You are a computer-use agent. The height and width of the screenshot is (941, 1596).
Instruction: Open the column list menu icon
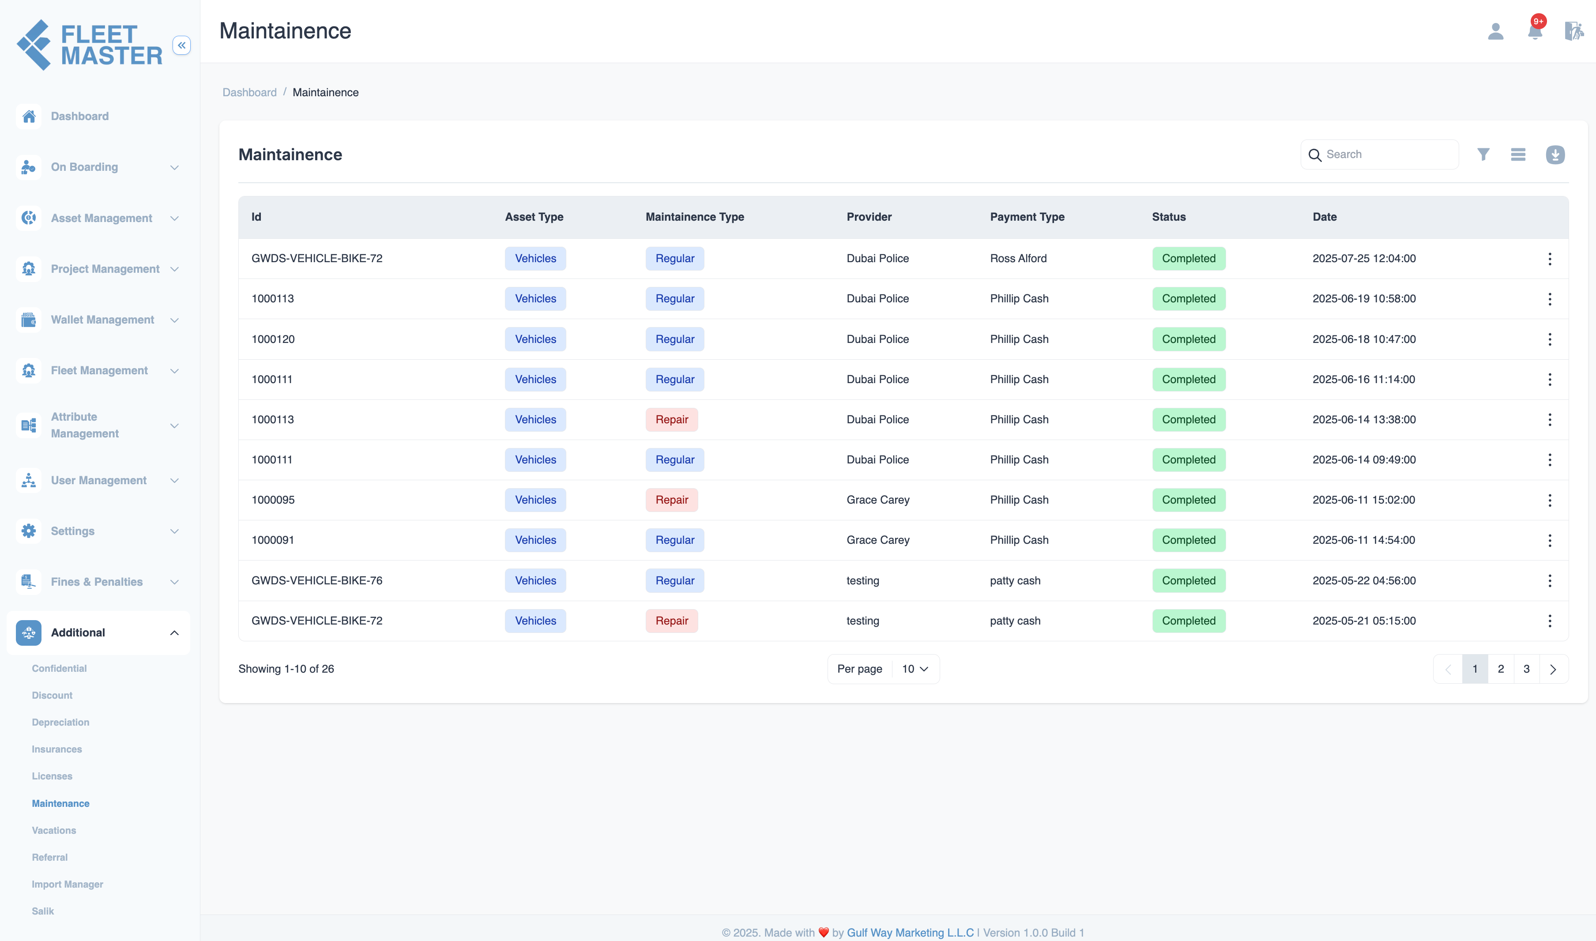point(1518,155)
